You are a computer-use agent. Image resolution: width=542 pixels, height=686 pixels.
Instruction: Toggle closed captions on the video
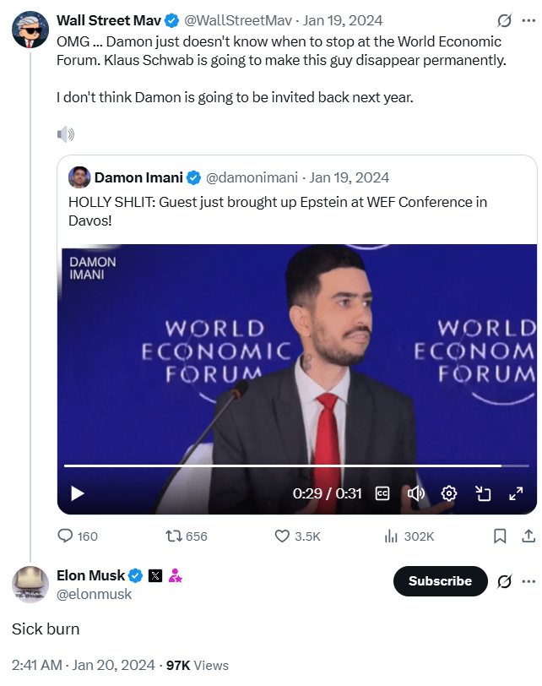(x=382, y=493)
